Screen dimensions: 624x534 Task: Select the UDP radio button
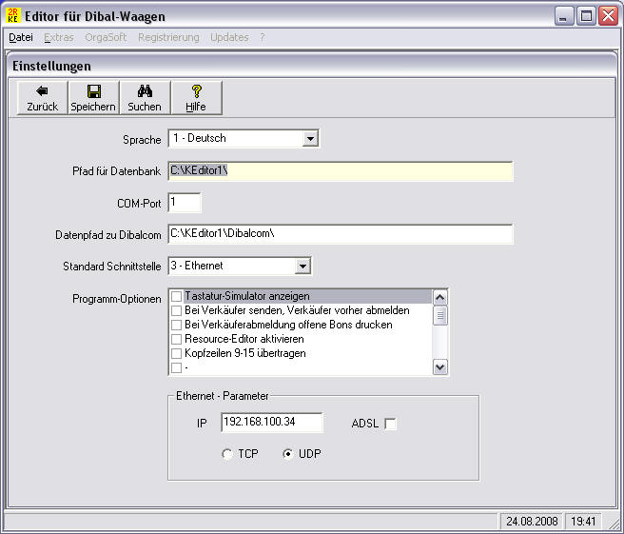click(x=289, y=454)
